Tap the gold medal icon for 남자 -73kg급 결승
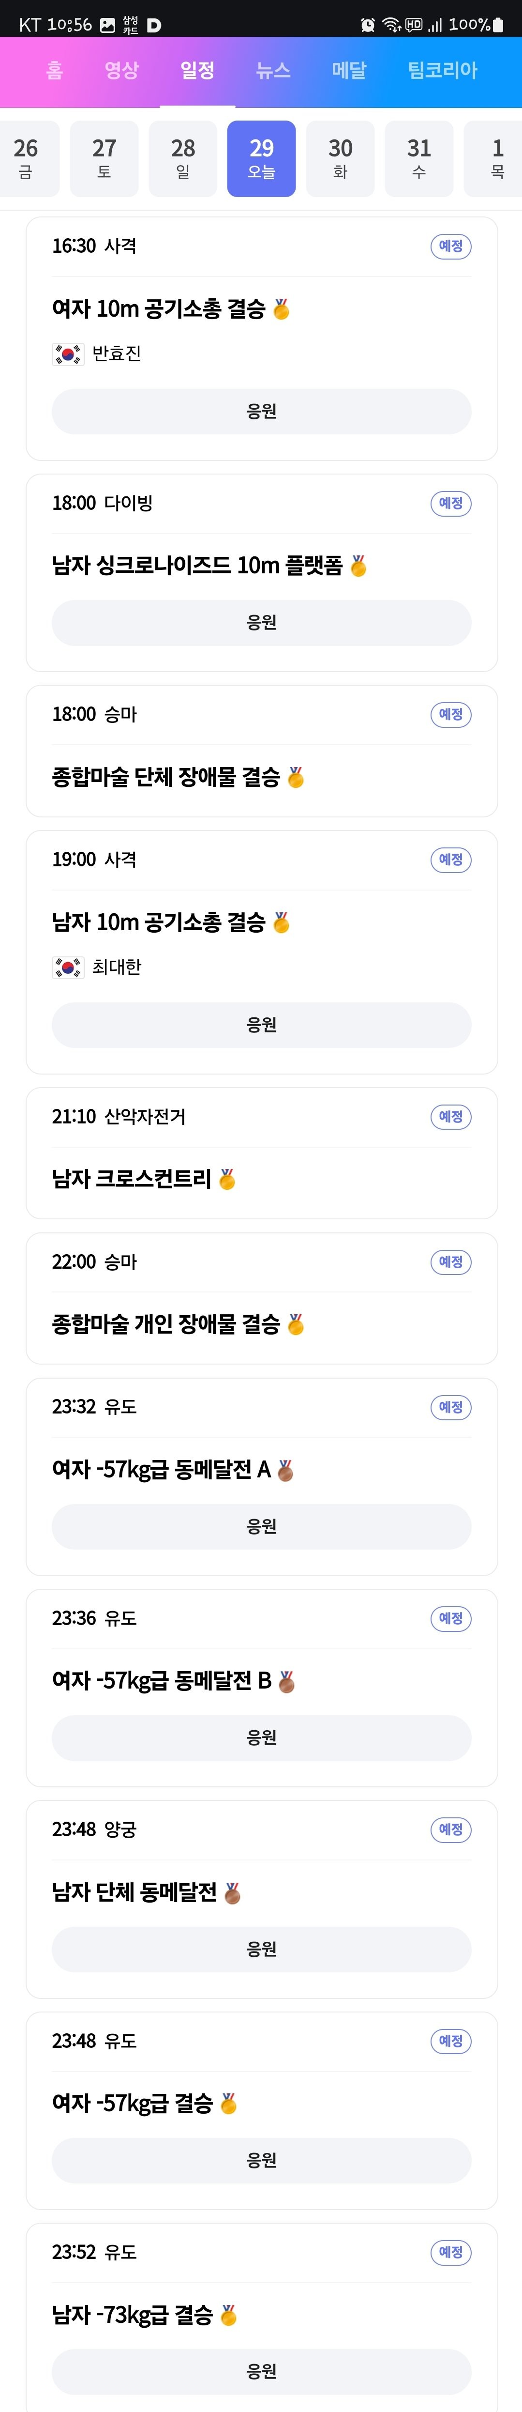 click(x=228, y=2315)
